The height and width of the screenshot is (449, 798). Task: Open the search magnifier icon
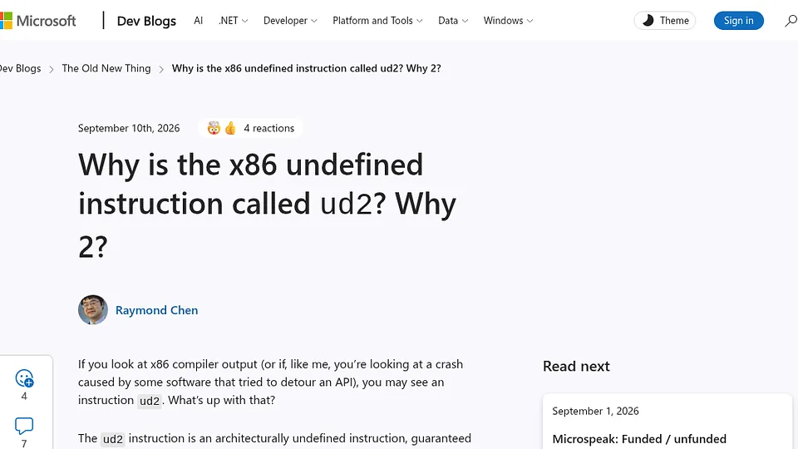pos(791,21)
